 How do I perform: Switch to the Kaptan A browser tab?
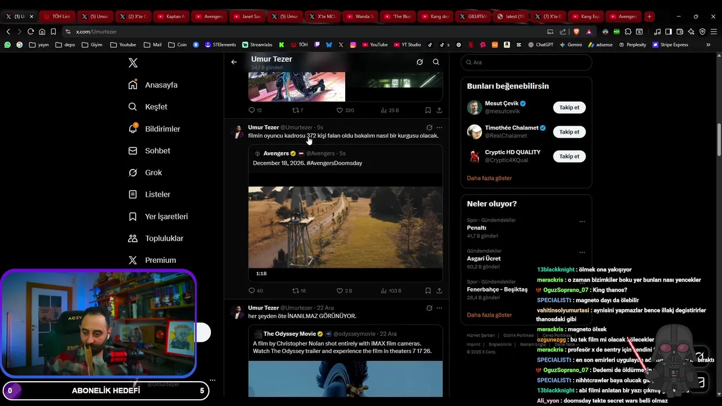click(x=171, y=16)
